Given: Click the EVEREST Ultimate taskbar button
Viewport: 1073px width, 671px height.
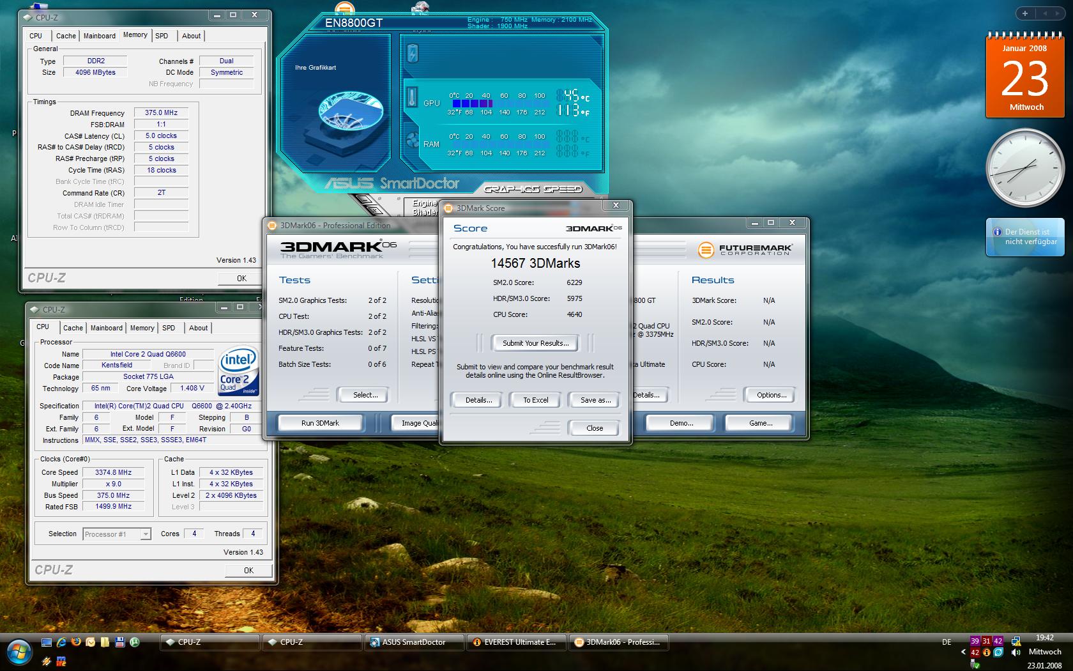Looking at the screenshot, I should [516, 642].
